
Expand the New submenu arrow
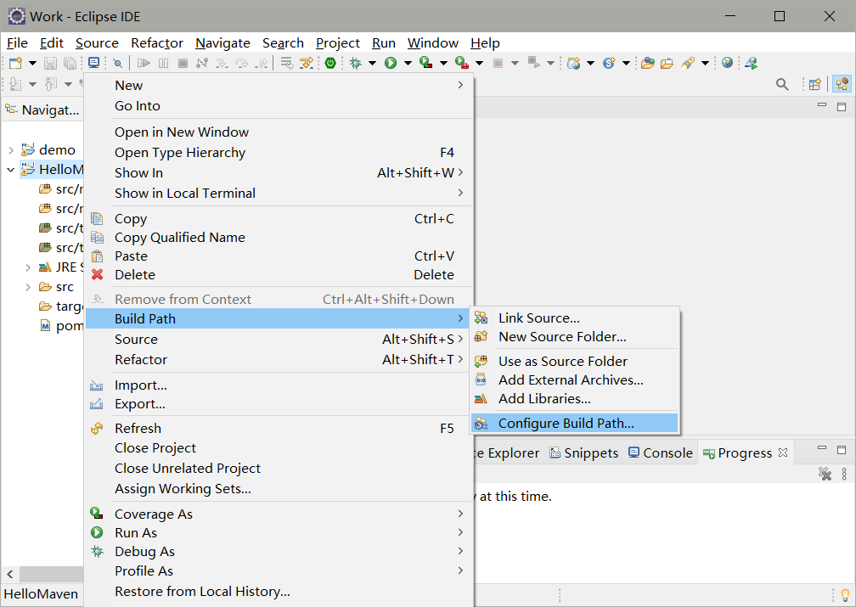[x=460, y=85]
